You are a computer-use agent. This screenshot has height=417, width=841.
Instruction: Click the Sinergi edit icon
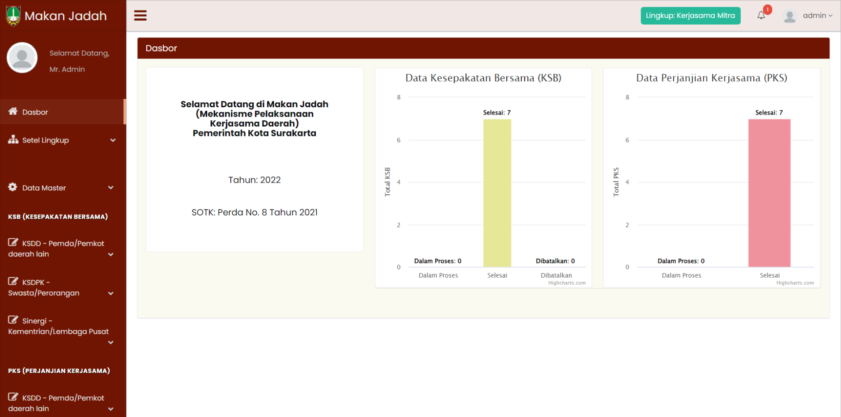(x=13, y=320)
